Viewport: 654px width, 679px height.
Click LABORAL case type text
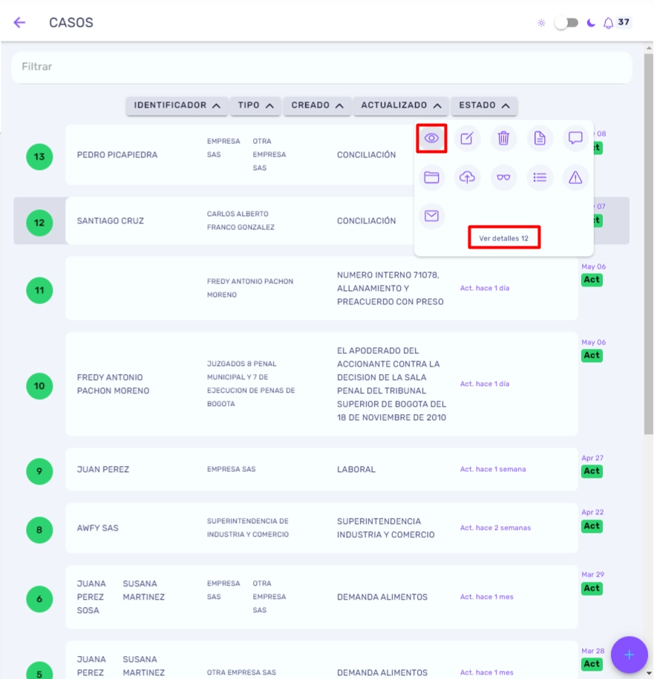pos(356,470)
